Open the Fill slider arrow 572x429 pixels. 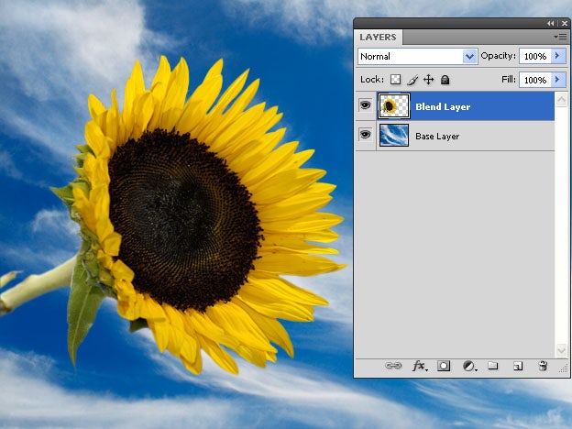(557, 80)
